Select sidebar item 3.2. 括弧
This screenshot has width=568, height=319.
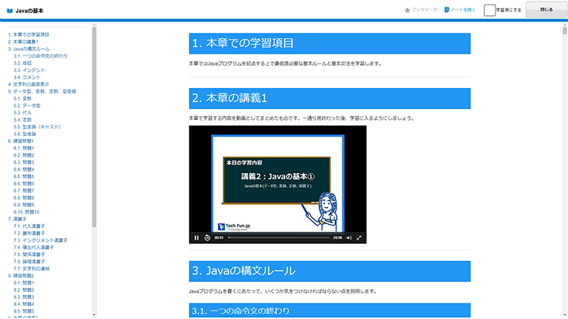[23, 63]
